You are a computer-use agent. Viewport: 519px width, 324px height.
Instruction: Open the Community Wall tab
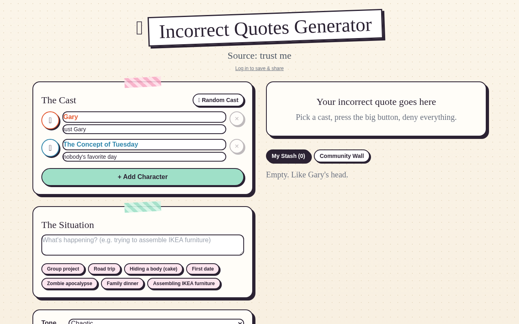(x=342, y=156)
